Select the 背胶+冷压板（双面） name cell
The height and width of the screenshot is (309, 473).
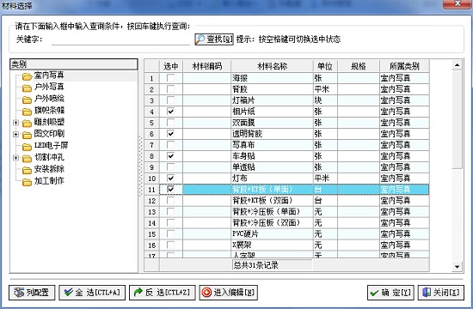[x=272, y=223]
